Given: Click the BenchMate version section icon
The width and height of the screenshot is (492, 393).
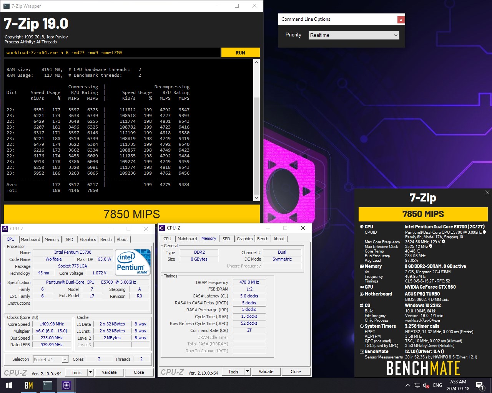Looking at the screenshot, I should pyautogui.click(x=361, y=352).
